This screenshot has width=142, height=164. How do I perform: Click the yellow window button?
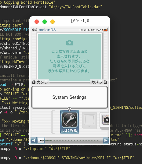(x=53, y=22)
